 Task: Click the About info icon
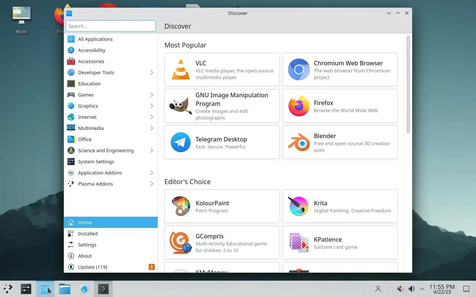click(71, 256)
